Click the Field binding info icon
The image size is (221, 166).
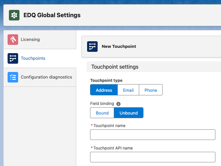point(118,104)
